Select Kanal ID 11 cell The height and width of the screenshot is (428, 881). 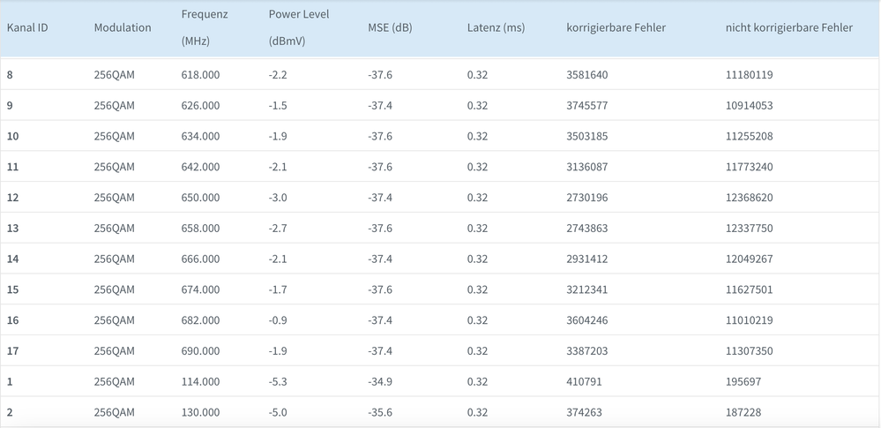pyautogui.click(x=13, y=167)
